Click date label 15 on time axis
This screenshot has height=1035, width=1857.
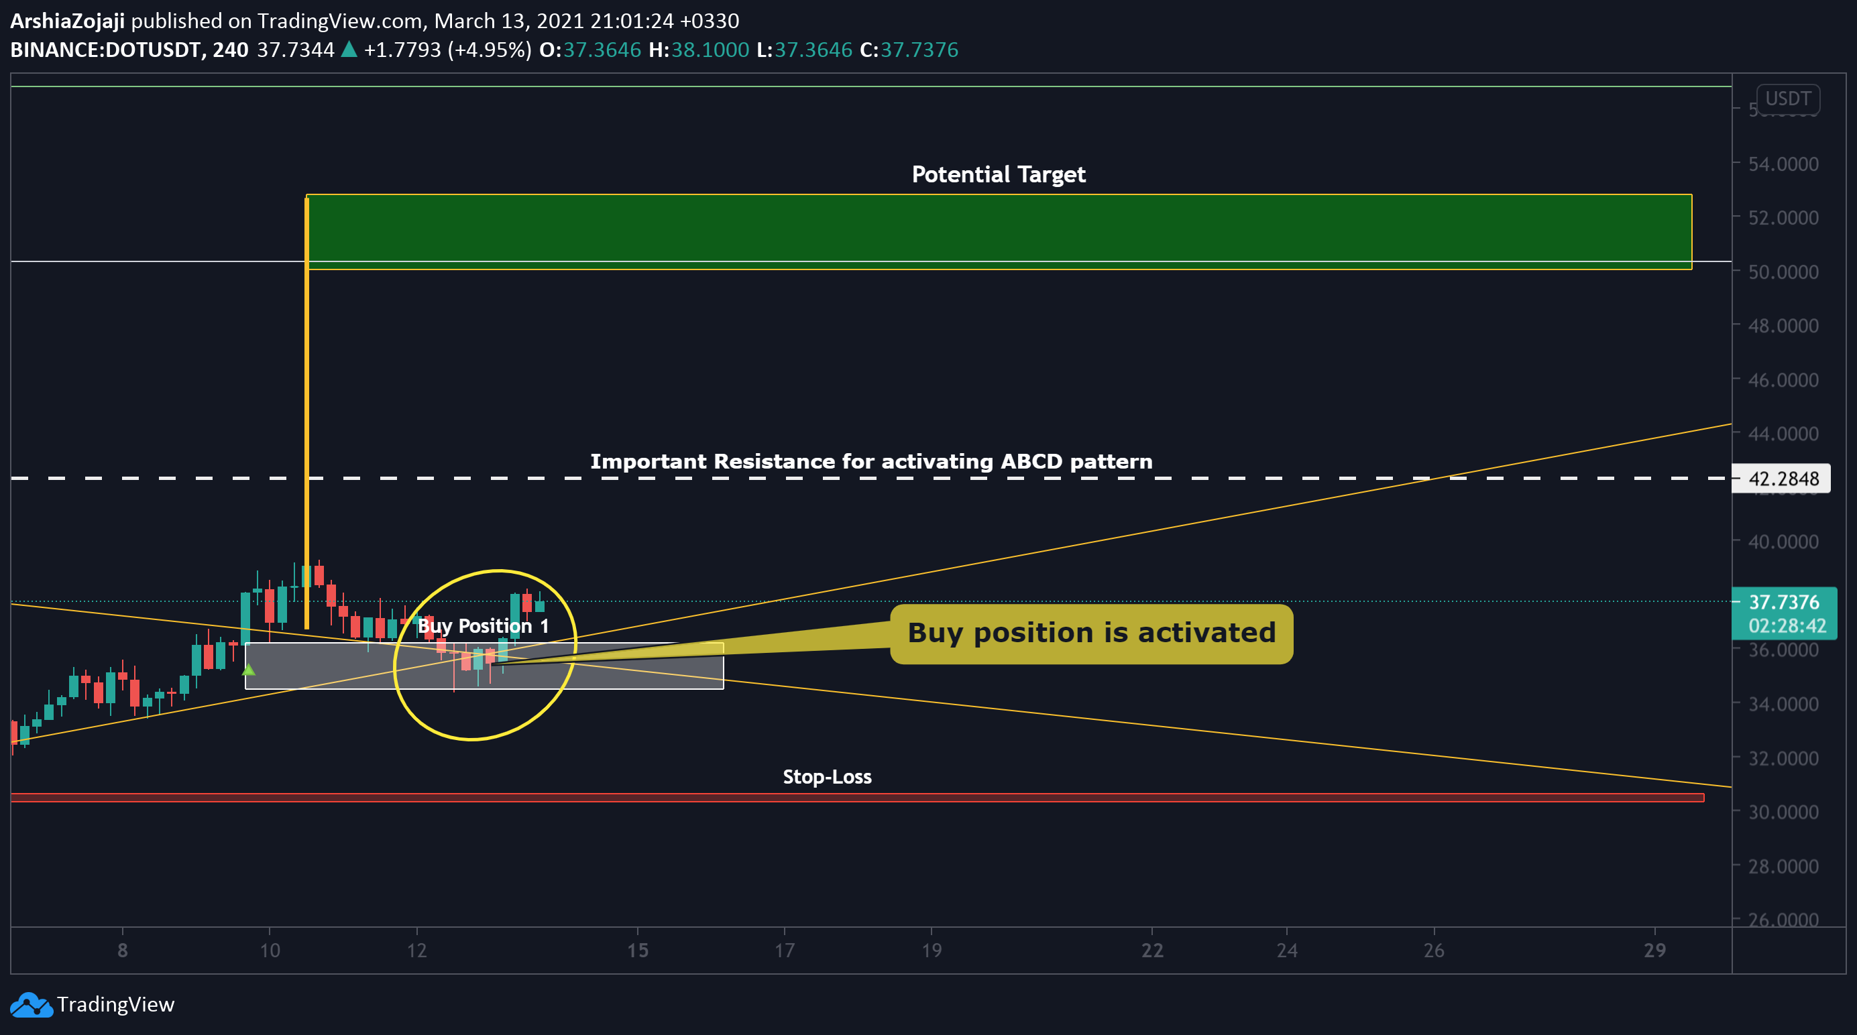[637, 951]
